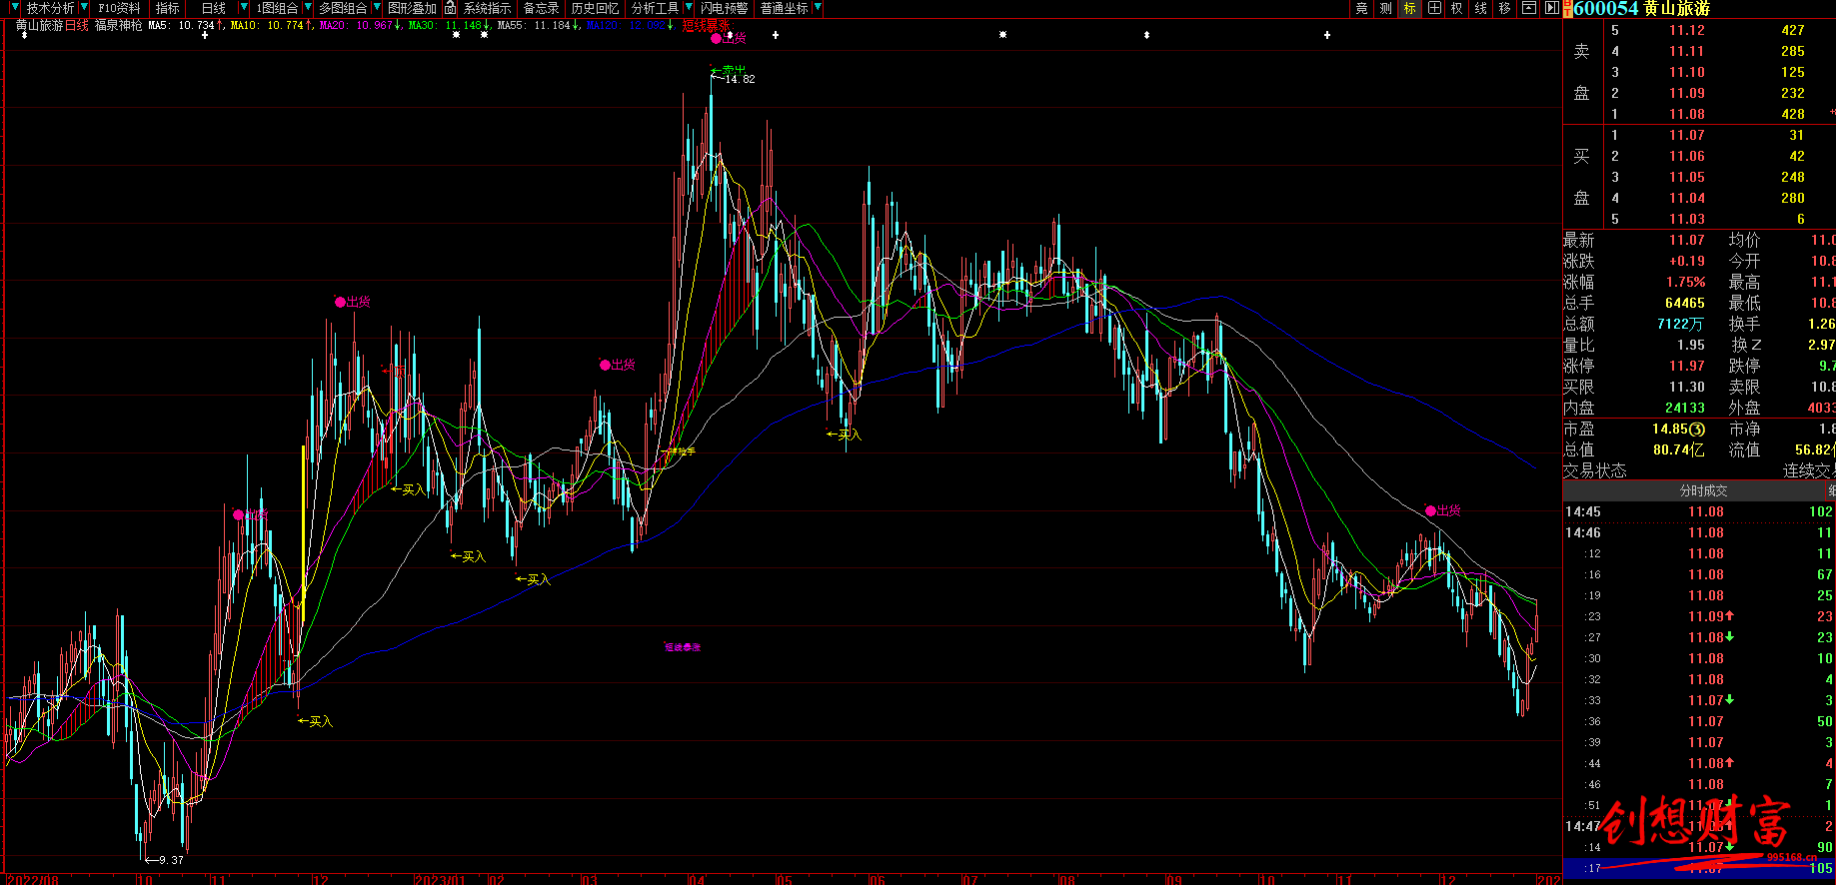The width and height of the screenshot is (1836, 885).
Task: Click the 多图组合 multi-chart button
Action: 343,8
